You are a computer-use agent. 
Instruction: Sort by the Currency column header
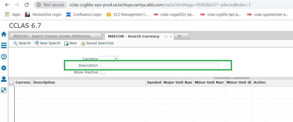23,82
